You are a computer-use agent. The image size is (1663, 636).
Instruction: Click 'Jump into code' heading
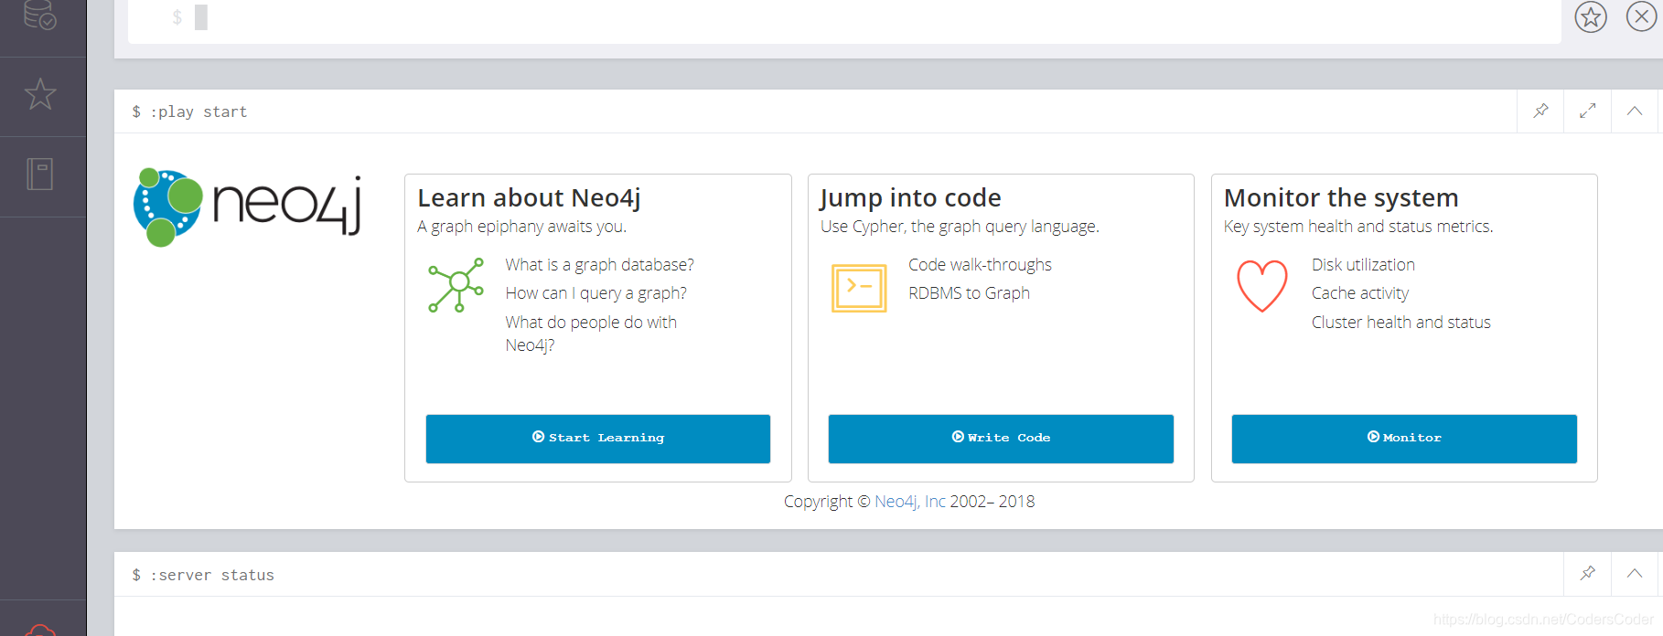click(x=910, y=198)
